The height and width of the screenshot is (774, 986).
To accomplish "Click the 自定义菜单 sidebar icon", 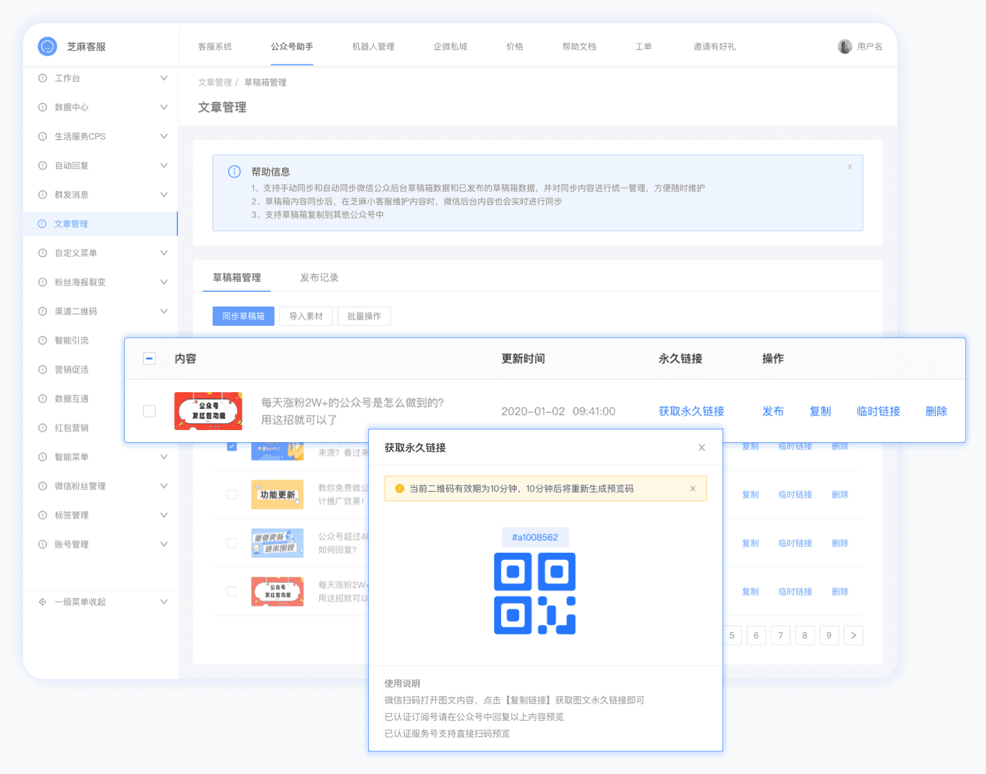I will coord(42,253).
